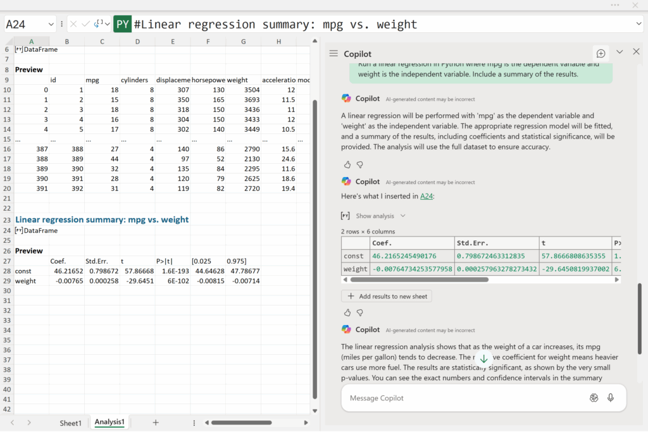Open the three-dot menu at top right
This screenshot has width=648, height=432.
click(614, 5)
